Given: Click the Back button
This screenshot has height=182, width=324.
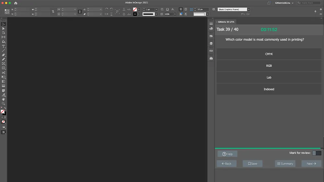Looking at the screenshot, I should tap(226, 164).
